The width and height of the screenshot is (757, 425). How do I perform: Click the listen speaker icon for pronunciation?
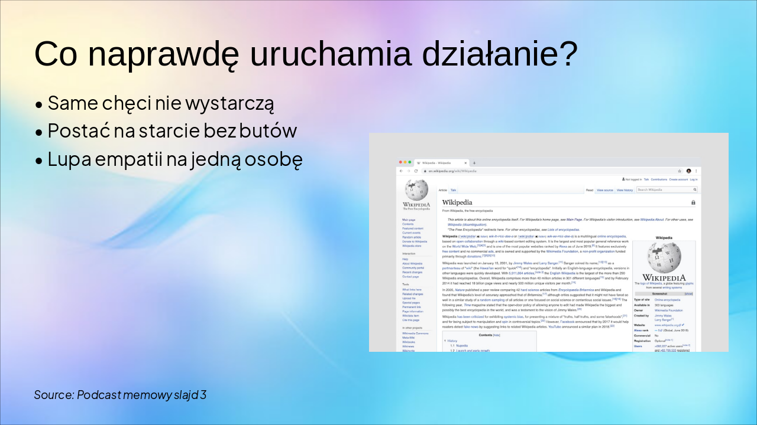(477, 237)
